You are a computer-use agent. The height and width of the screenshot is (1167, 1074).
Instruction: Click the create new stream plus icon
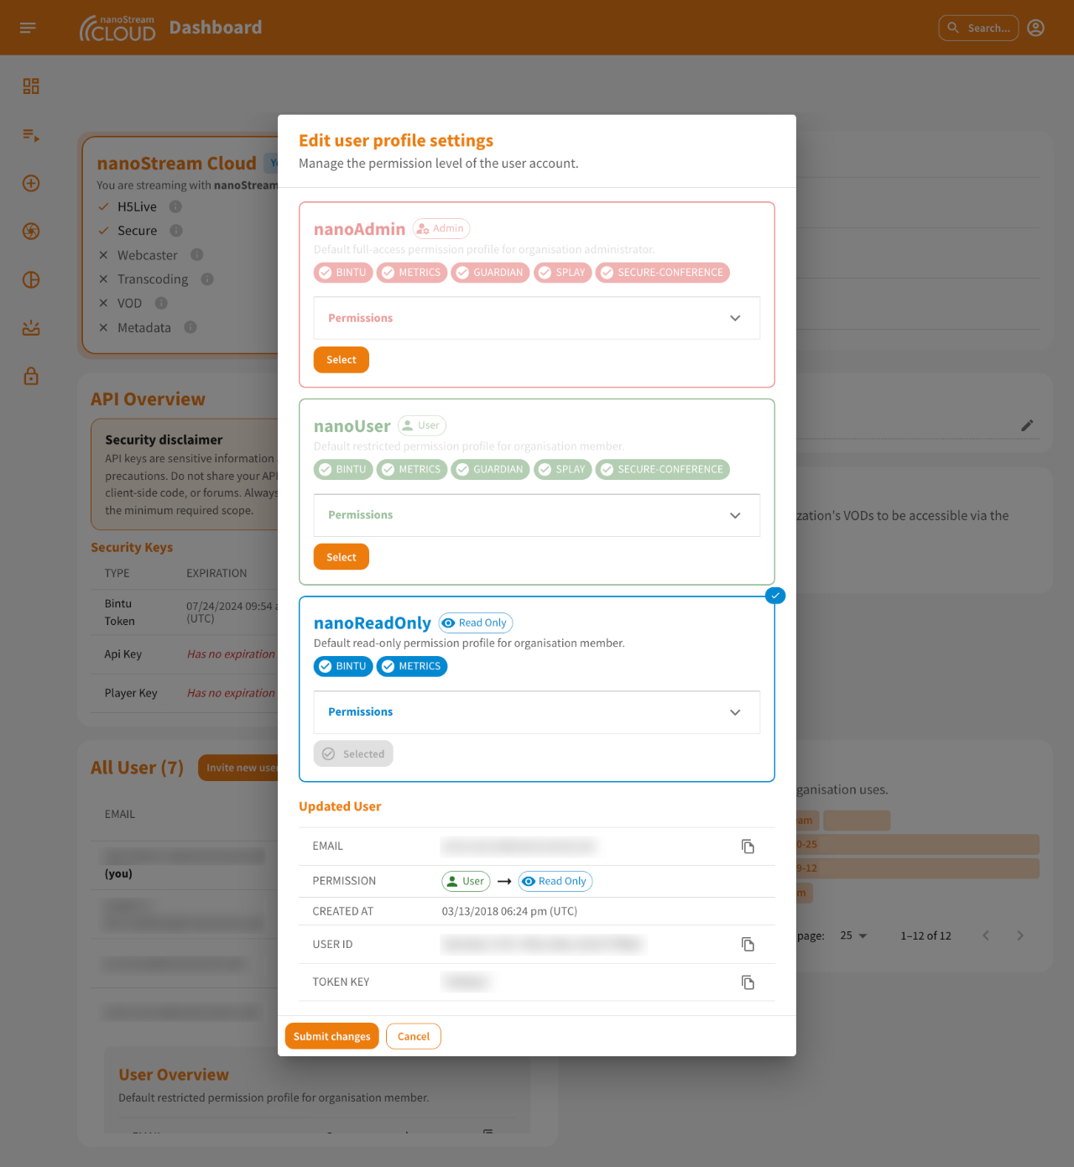(x=31, y=183)
